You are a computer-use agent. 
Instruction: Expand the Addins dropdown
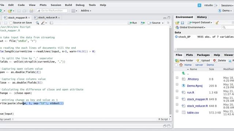tap(86, 11)
